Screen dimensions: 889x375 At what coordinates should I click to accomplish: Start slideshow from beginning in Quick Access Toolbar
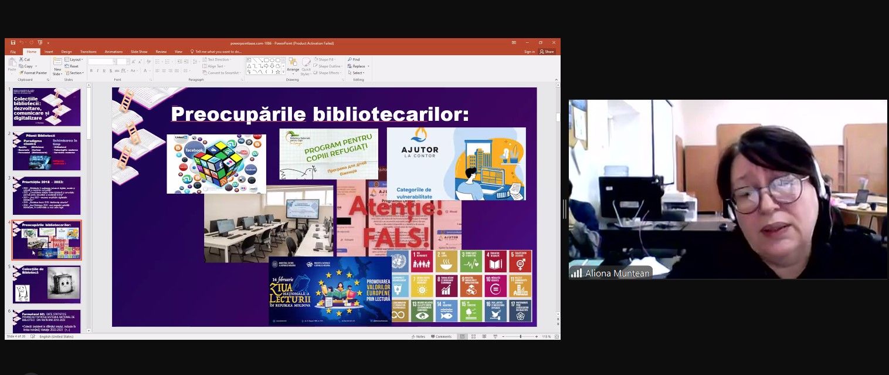click(x=40, y=43)
